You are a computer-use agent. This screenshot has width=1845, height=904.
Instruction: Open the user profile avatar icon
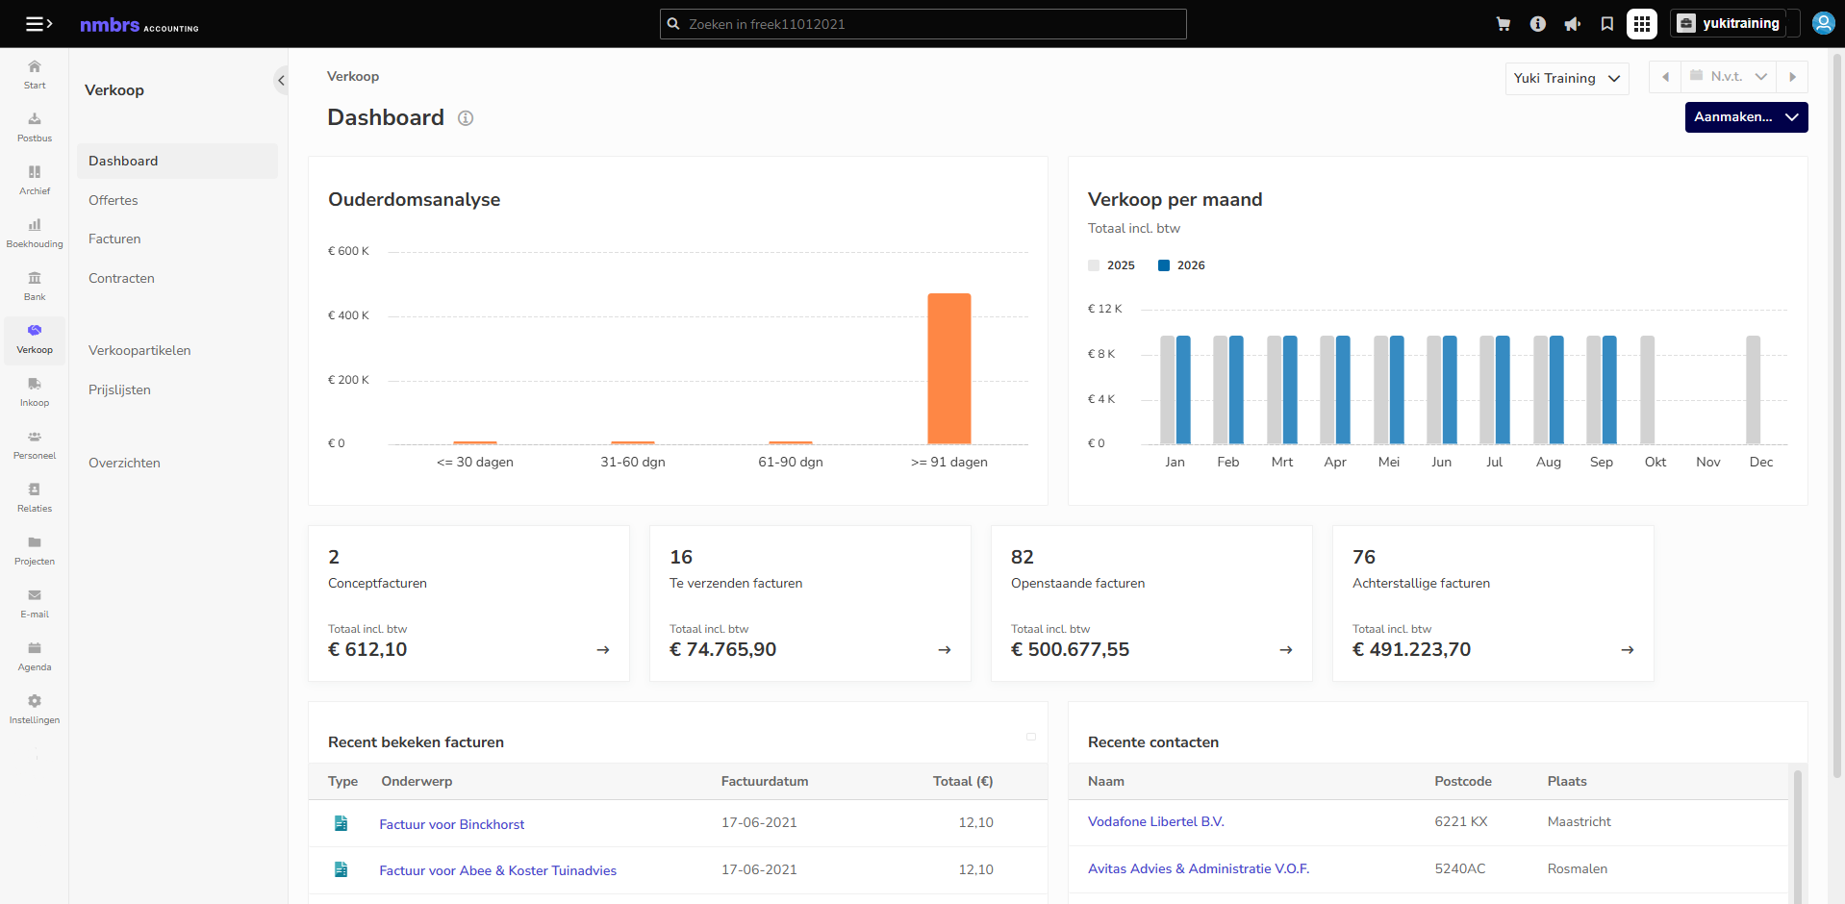(1823, 23)
